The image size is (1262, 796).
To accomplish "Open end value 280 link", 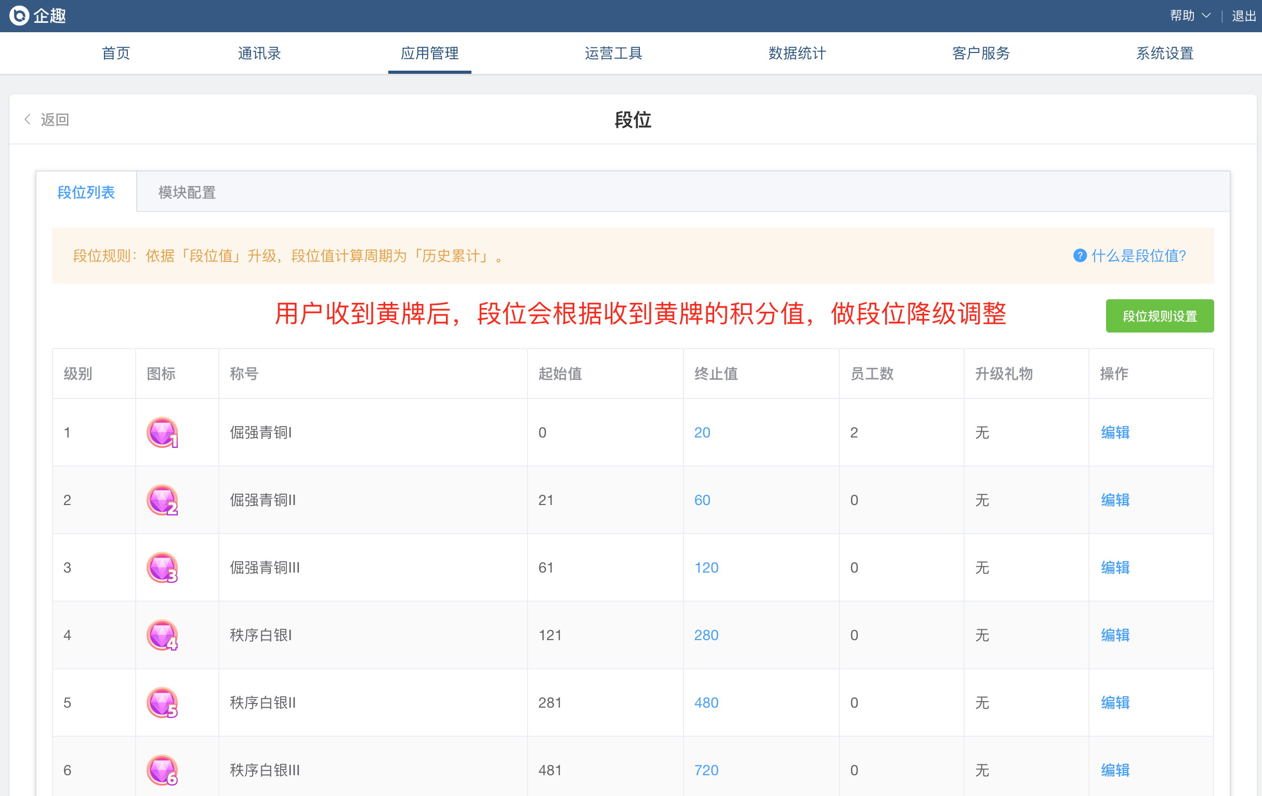I will click(706, 635).
